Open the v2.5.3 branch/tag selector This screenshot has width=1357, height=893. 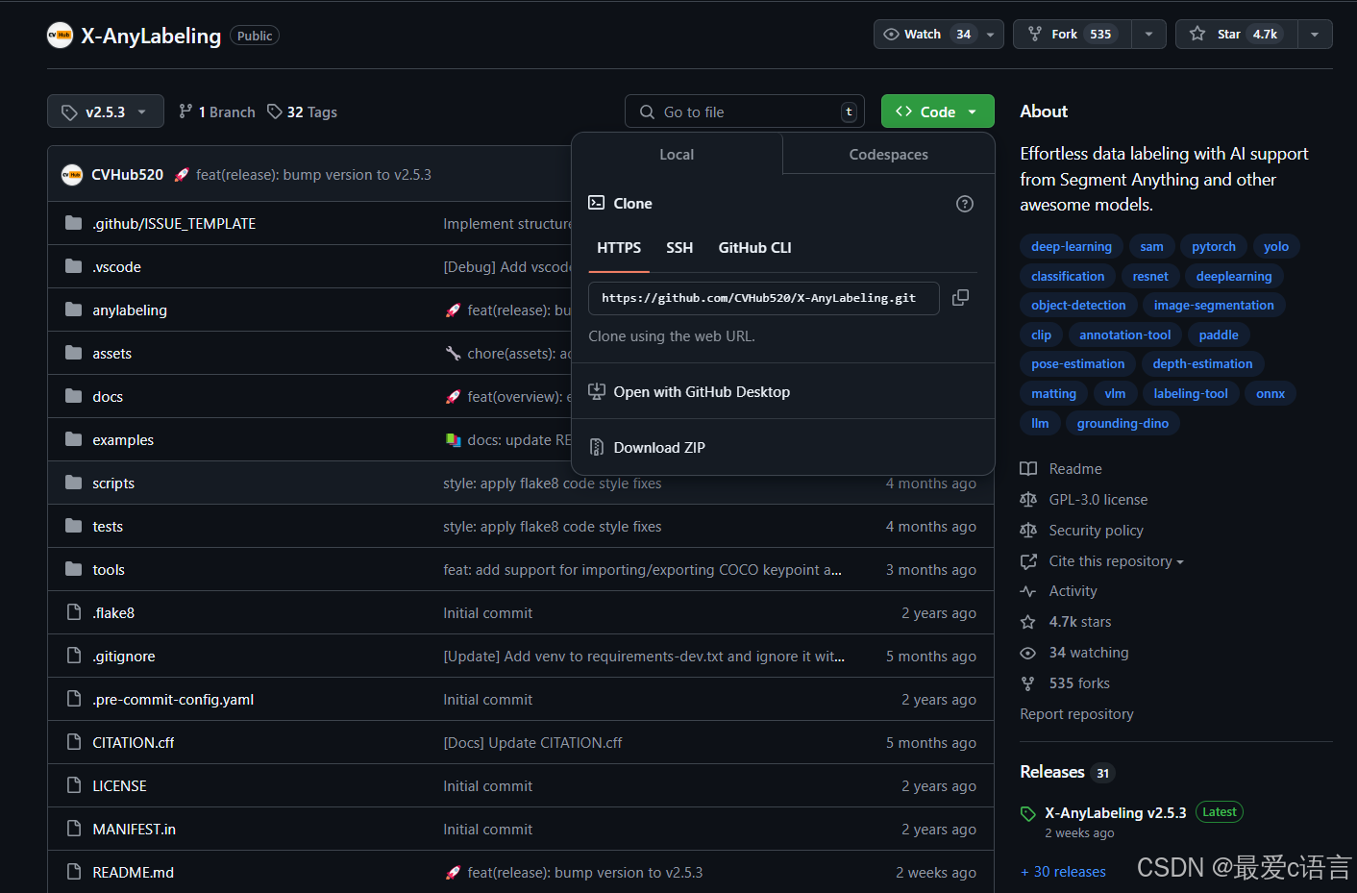(x=106, y=112)
